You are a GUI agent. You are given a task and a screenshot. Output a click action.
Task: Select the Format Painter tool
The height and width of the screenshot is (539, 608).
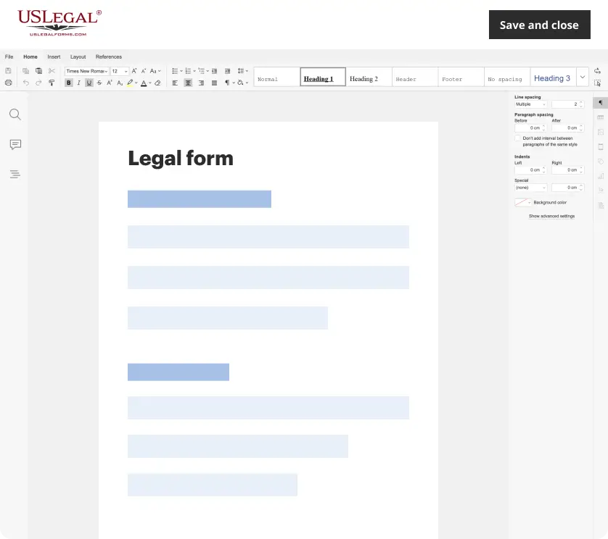52,83
